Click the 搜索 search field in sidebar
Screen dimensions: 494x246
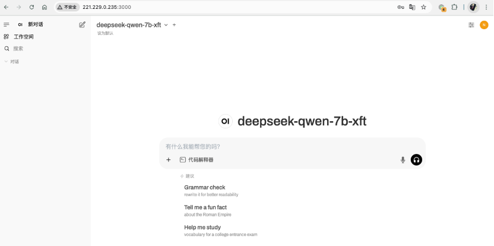[45, 49]
